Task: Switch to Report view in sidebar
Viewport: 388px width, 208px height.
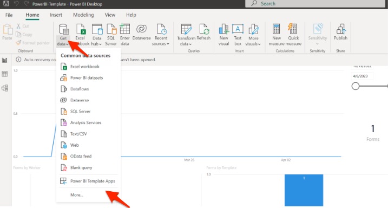Action: 5,60
